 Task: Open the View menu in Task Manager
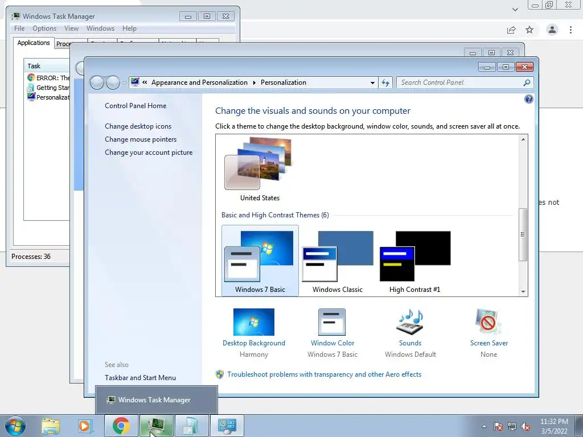pyautogui.click(x=71, y=28)
